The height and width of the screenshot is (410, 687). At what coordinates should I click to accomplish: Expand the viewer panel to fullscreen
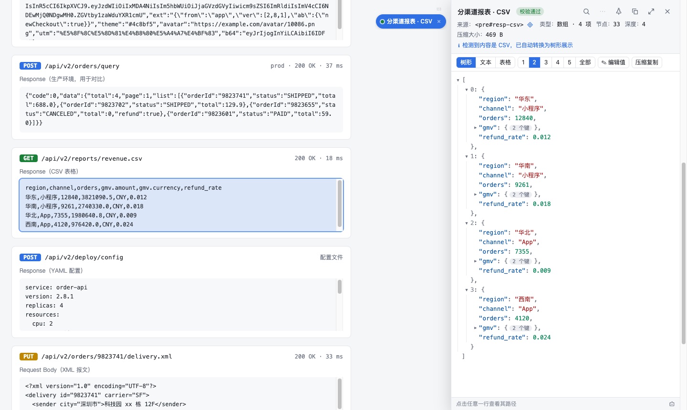pos(651,11)
